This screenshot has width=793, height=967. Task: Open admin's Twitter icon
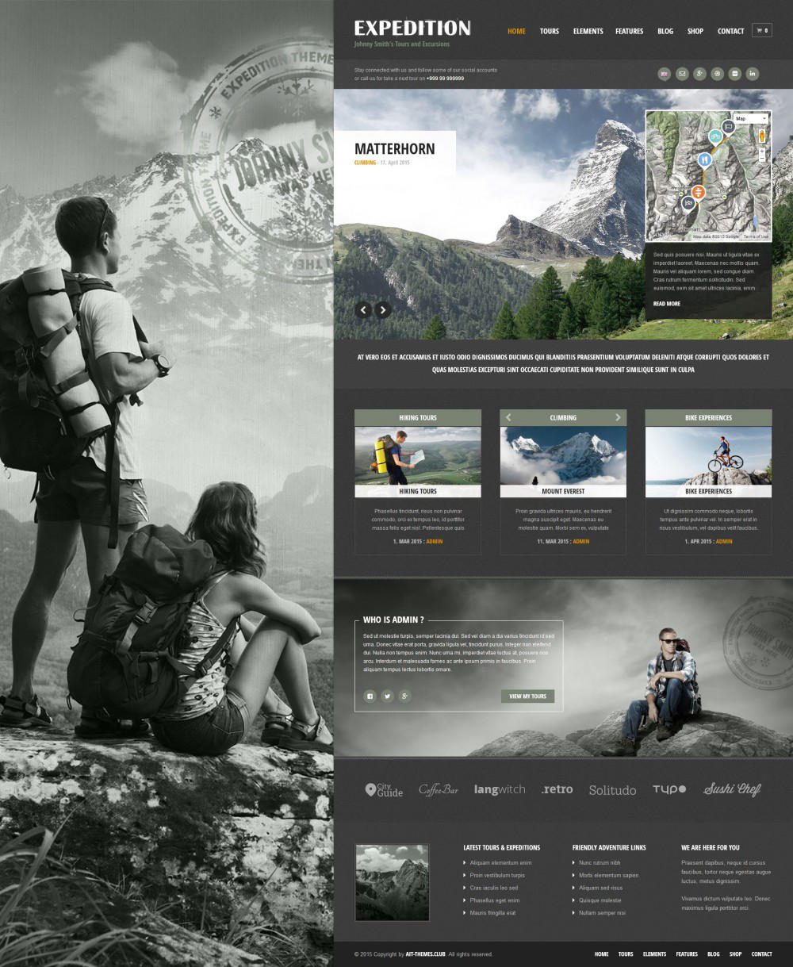pos(387,696)
